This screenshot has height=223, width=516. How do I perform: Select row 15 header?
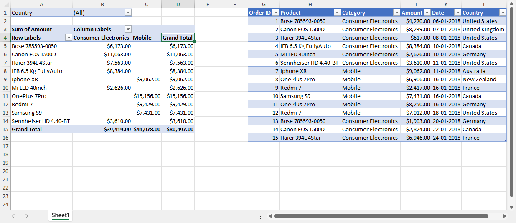point(5,129)
